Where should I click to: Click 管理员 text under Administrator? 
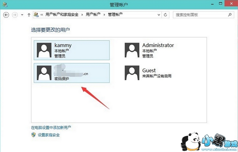[x=148, y=56]
